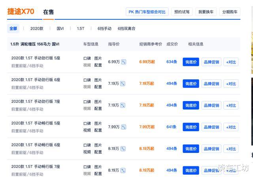The image size is (253, 177).
Task: Add 手动劲行版 5座 to +对比
Action: point(231,62)
